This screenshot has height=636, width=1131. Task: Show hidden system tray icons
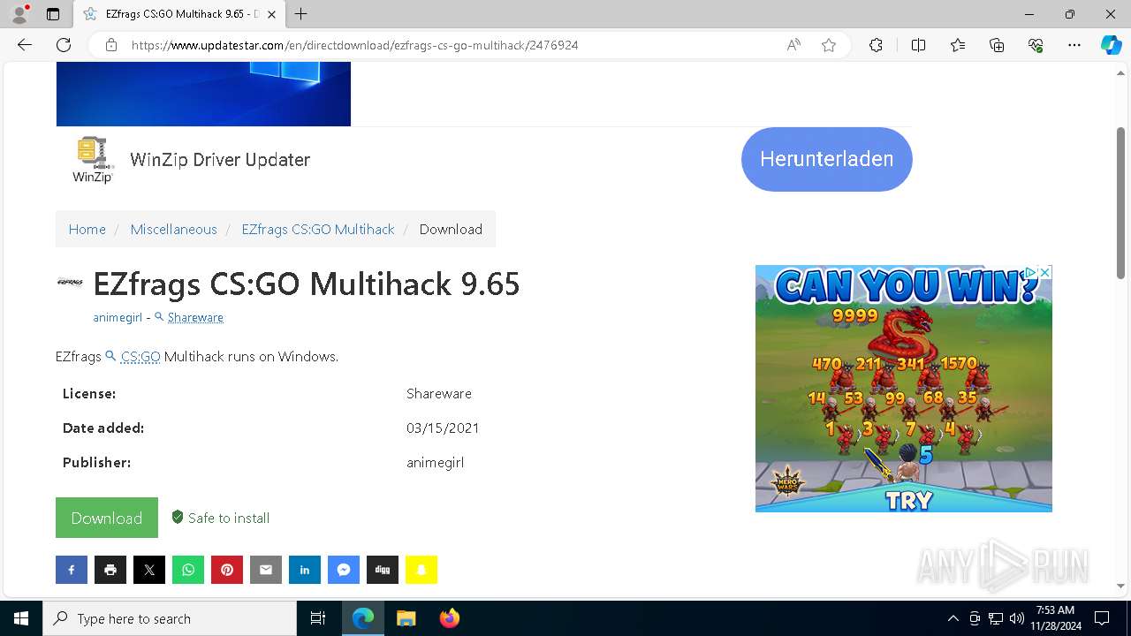[x=953, y=618]
